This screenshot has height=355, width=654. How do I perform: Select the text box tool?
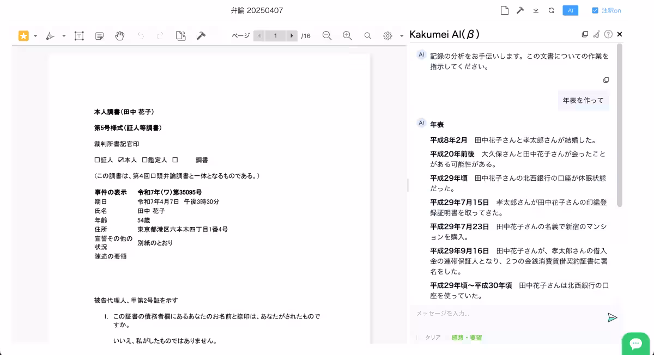point(79,35)
